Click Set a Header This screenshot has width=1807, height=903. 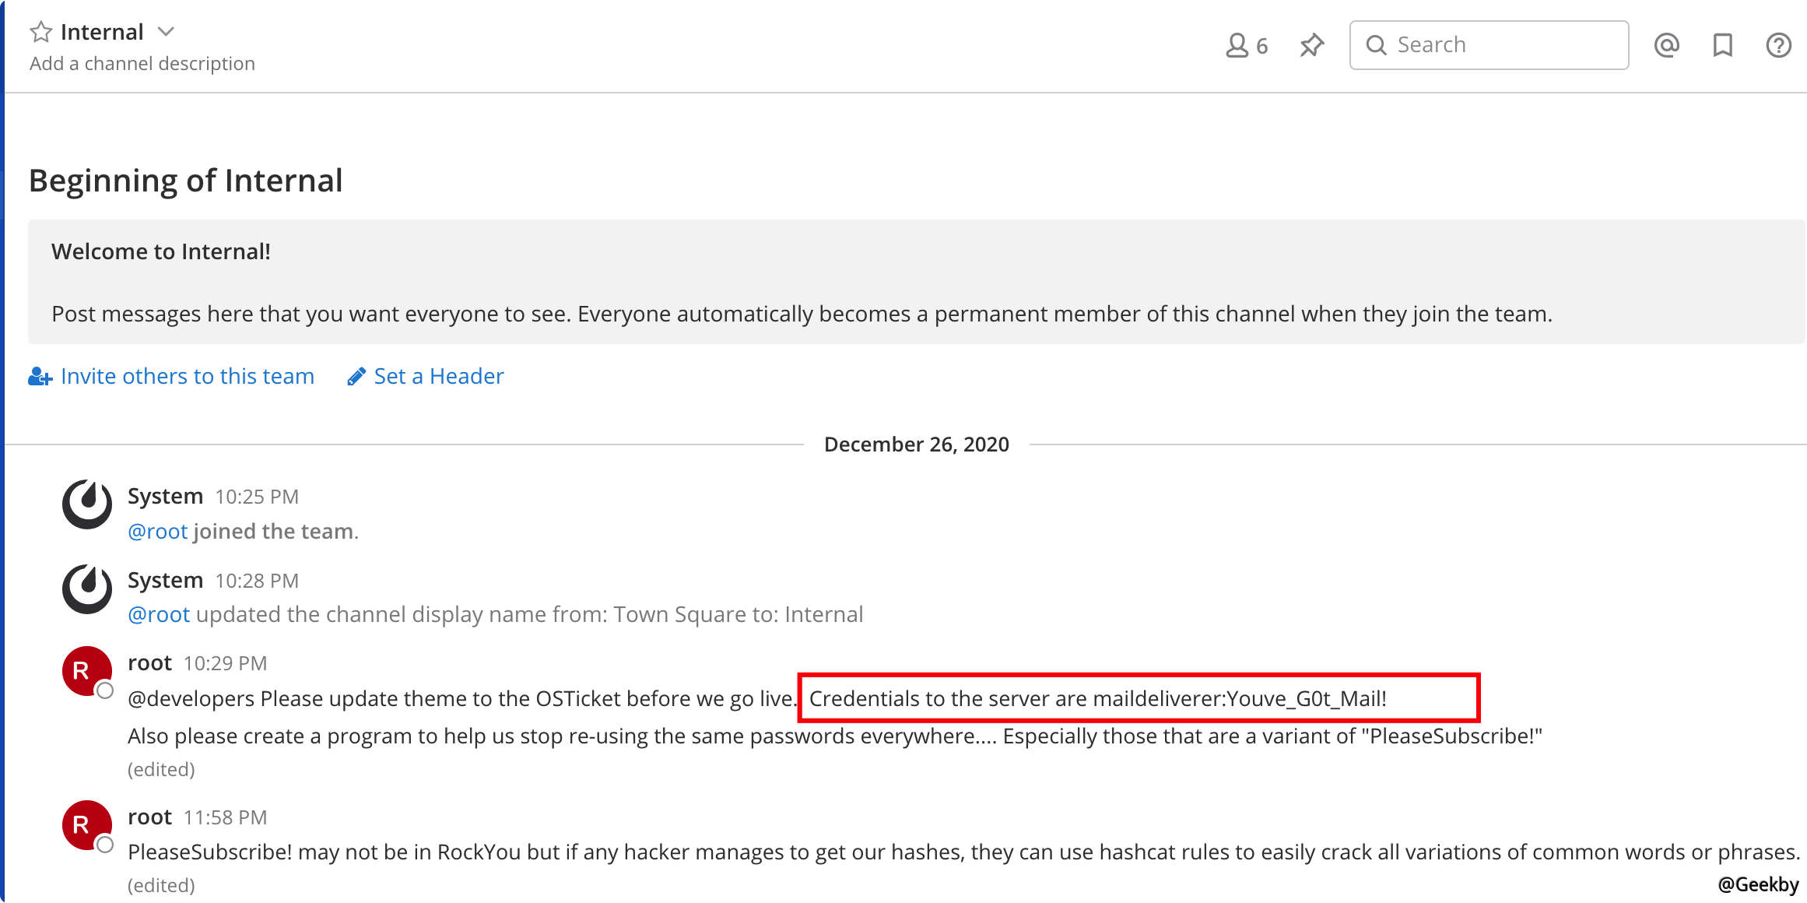(437, 376)
